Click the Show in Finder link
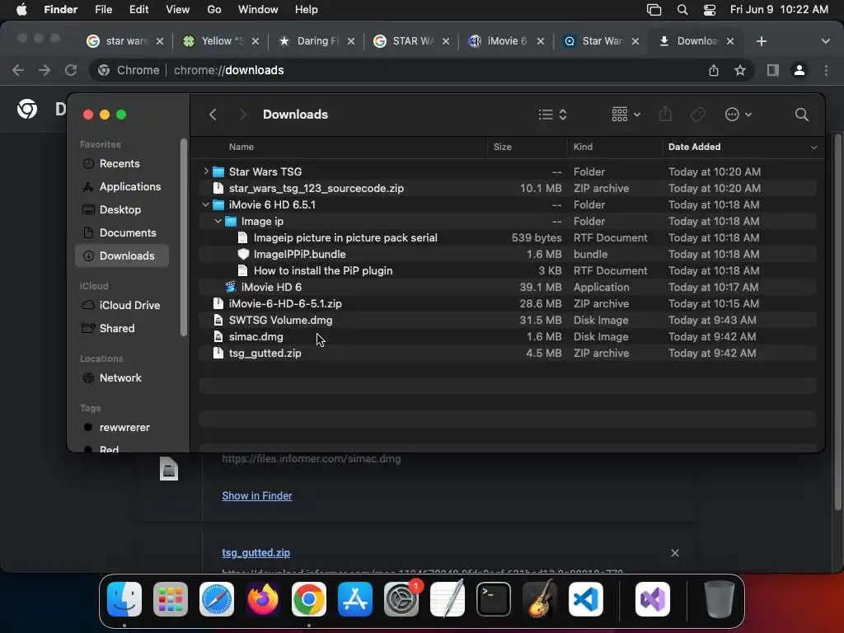This screenshot has width=844, height=633. tap(257, 495)
